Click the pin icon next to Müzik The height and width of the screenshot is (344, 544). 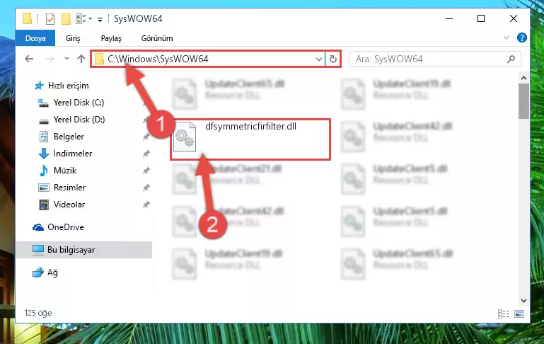146,171
